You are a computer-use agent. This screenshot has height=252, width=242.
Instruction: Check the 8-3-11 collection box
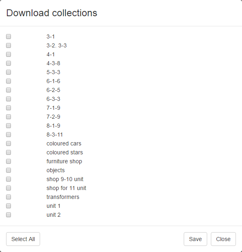coord(8,135)
